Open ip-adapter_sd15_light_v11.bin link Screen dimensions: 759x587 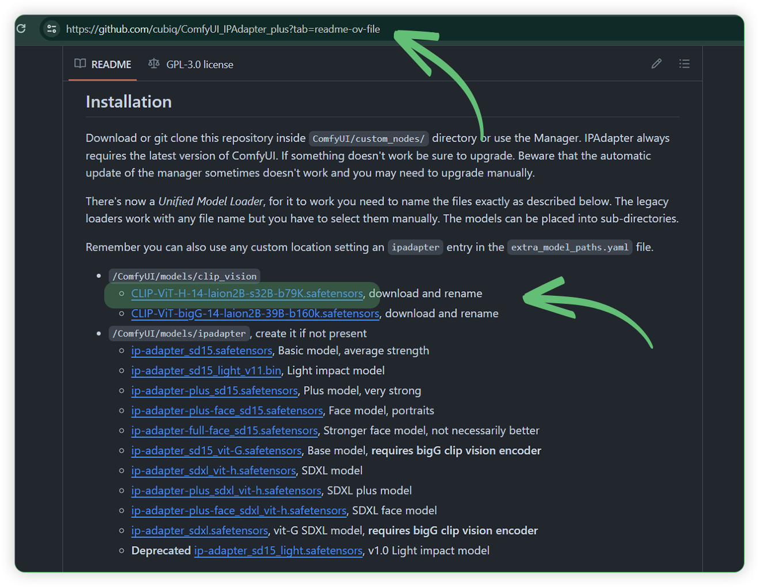[206, 371]
